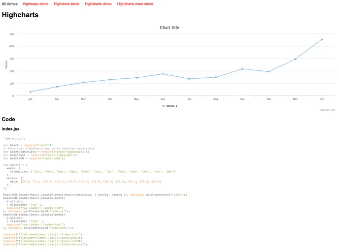The width and height of the screenshot is (339, 252).
Task: Open the Highcharts demo link
Action: point(98,4)
